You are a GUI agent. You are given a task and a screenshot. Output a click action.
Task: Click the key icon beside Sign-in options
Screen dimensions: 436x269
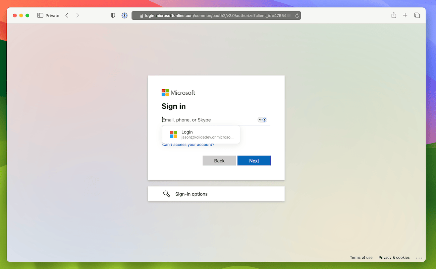click(x=167, y=194)
